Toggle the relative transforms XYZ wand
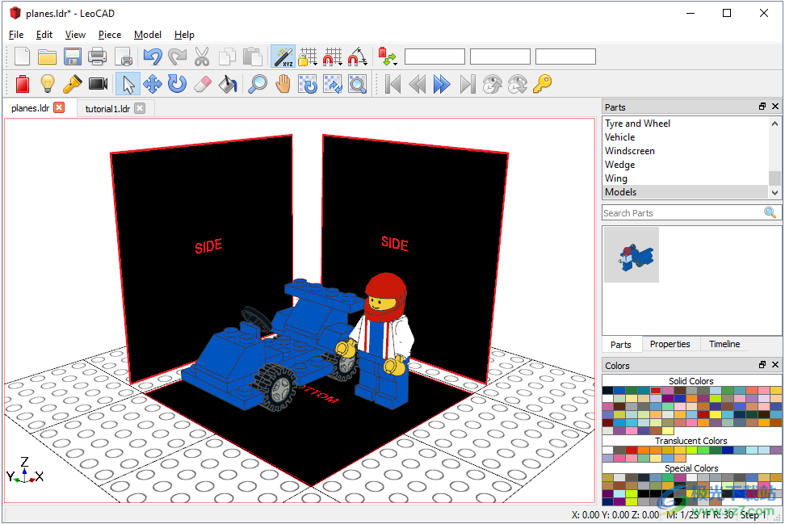 pos(283,57)
